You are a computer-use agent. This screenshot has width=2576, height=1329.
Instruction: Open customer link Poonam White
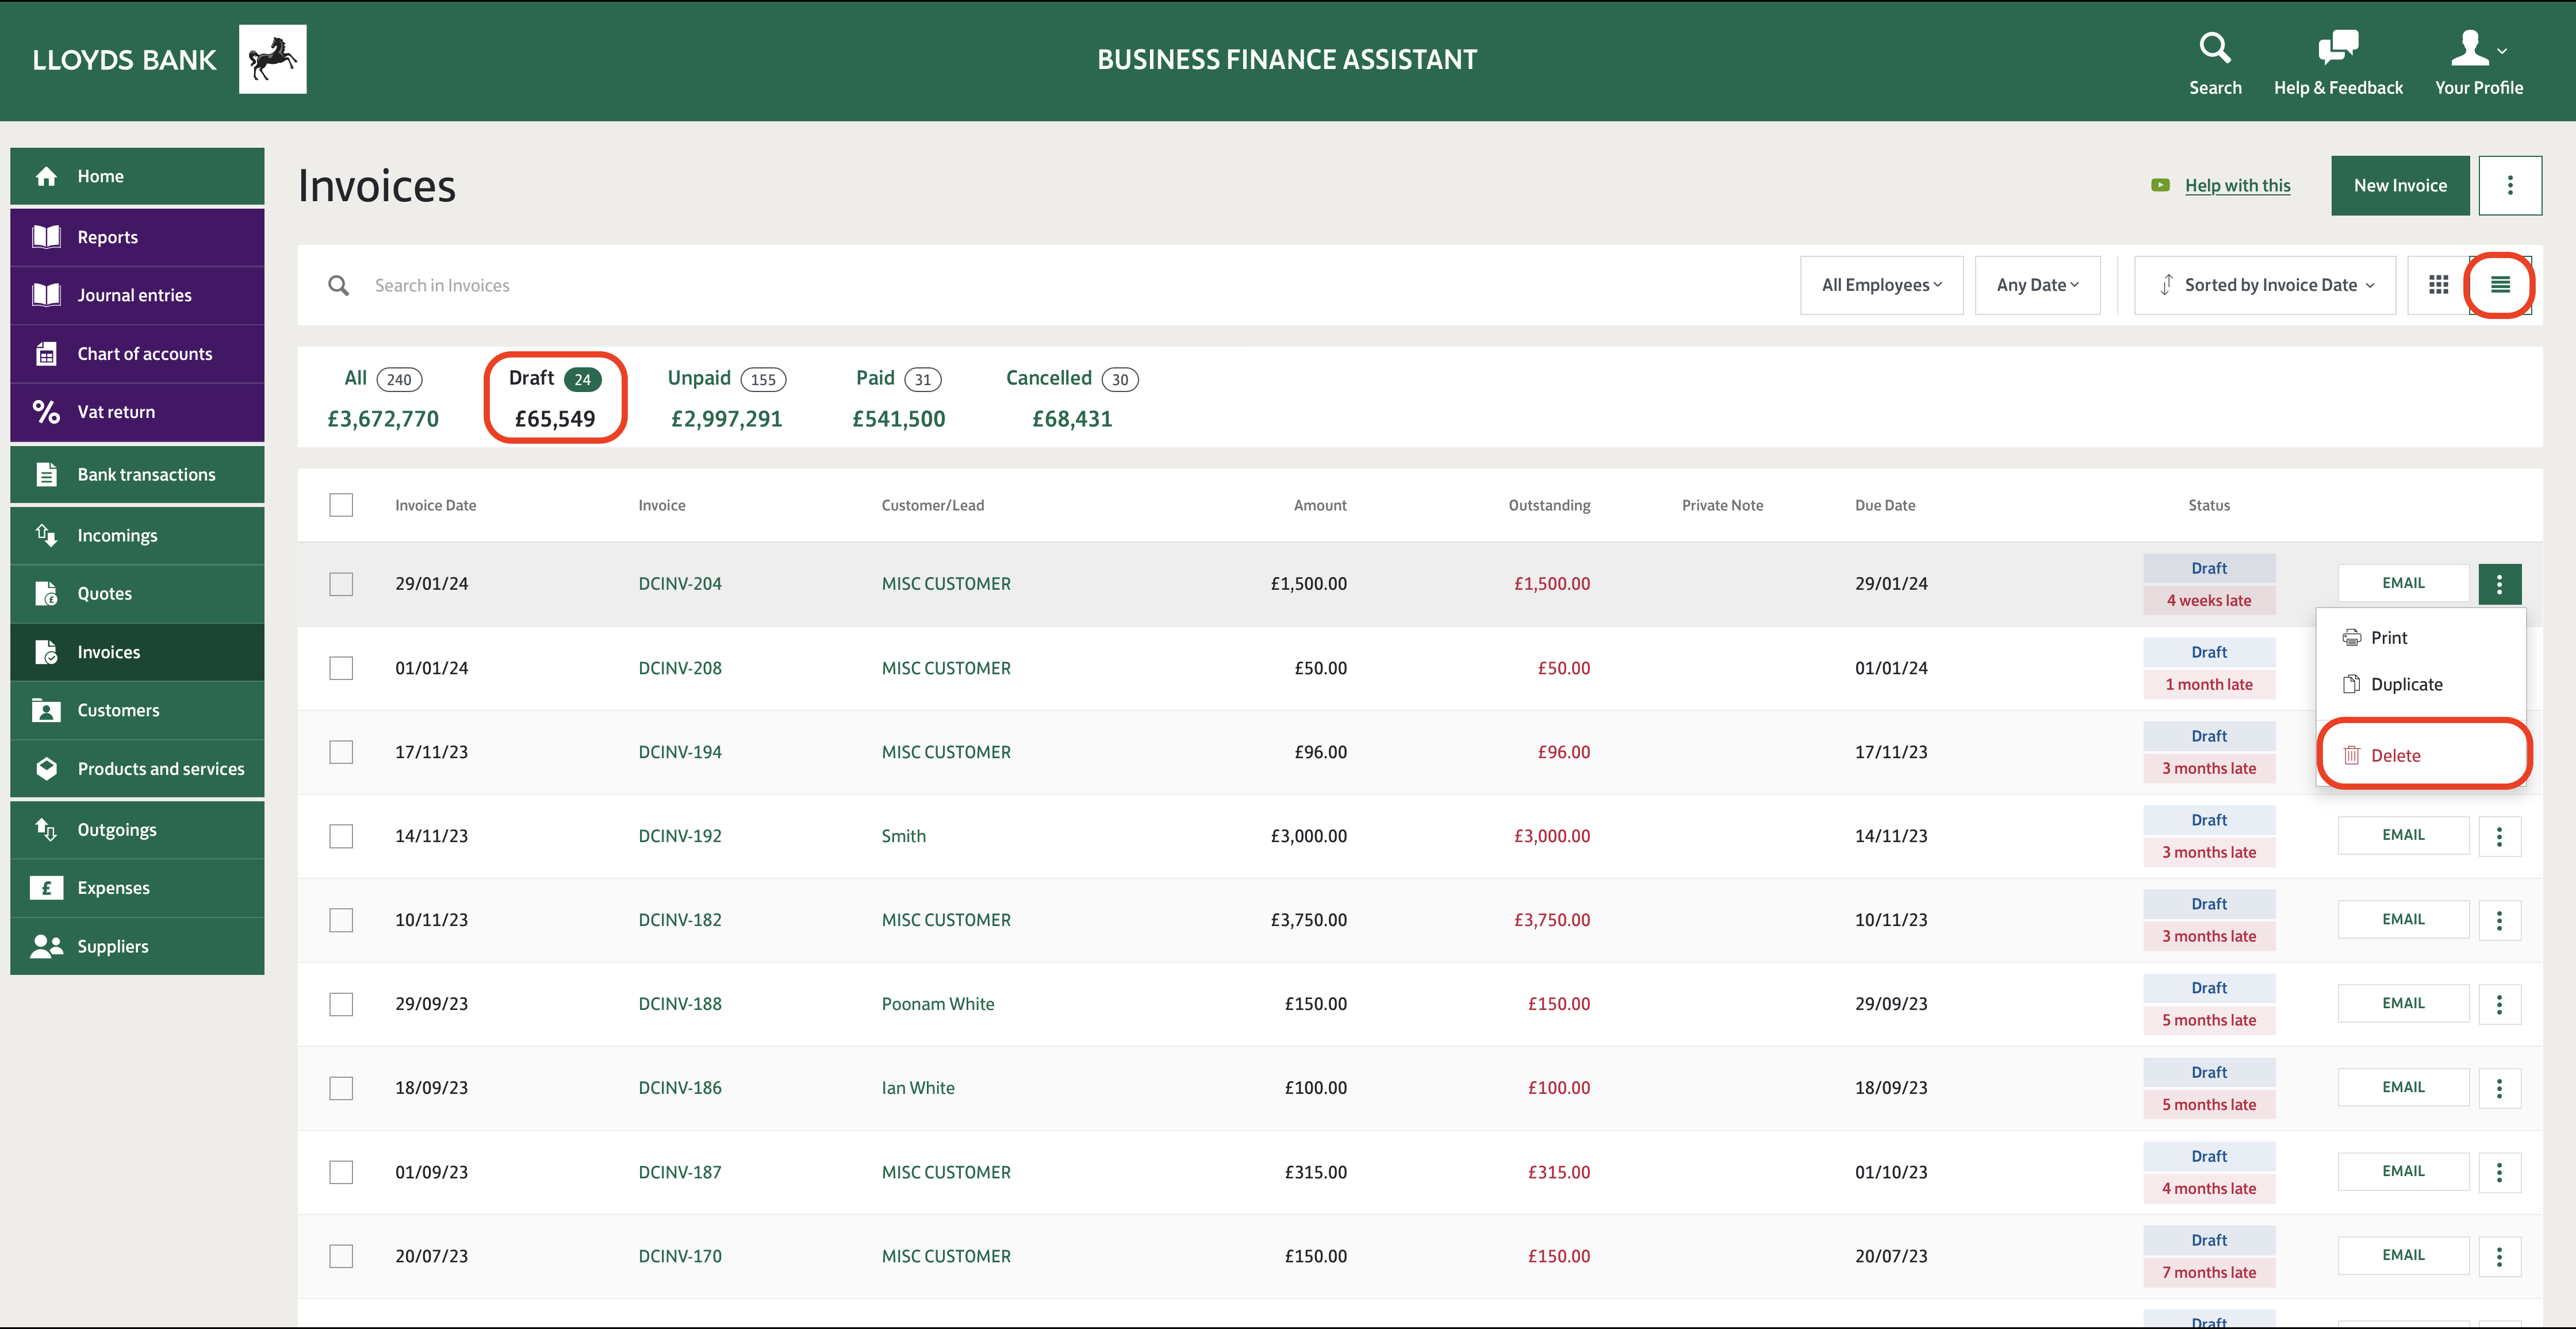pyautogui.click(x=938, y=1004)
